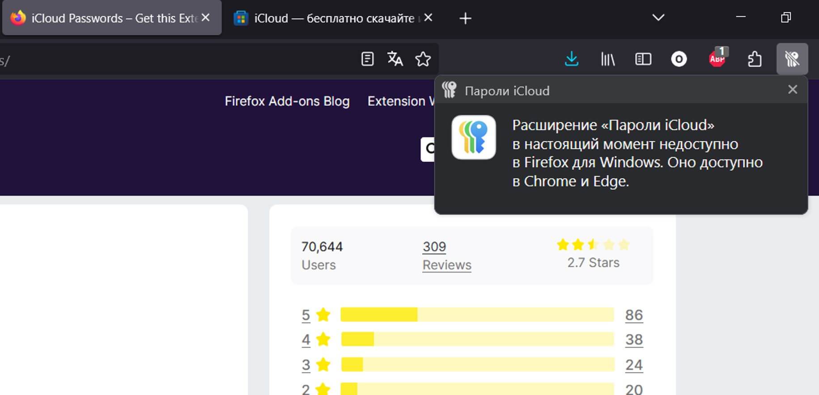The height and width of the screenshot is (395, 819).
Task: Bookmark this page with the star icon
Action: point(423,59)
